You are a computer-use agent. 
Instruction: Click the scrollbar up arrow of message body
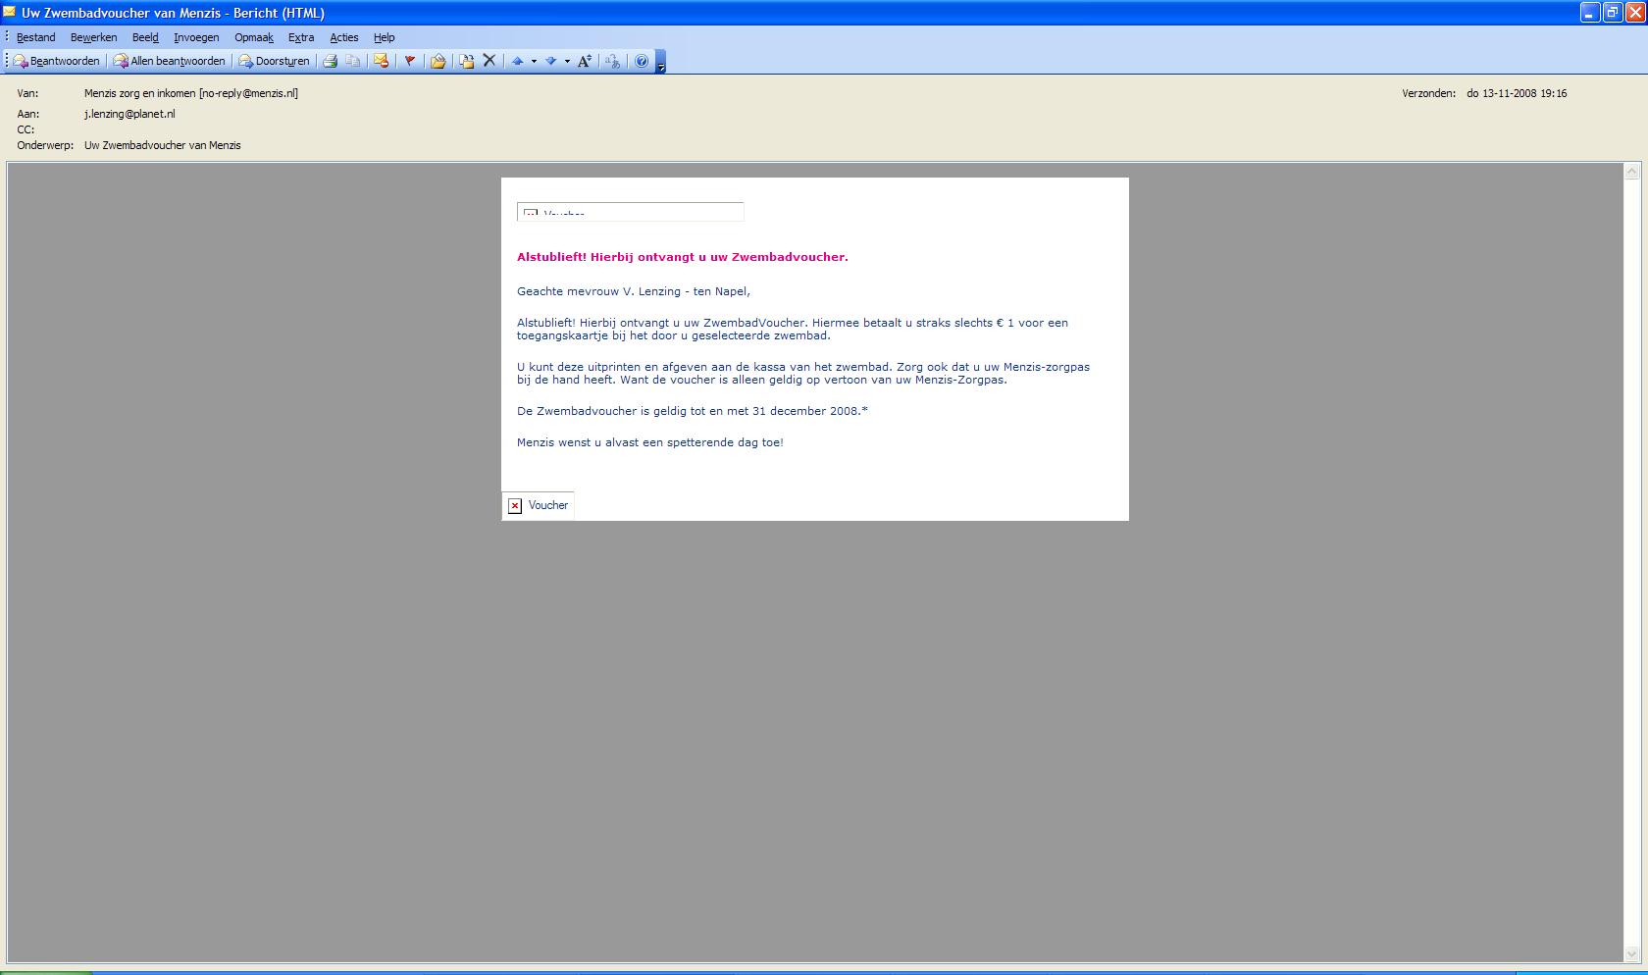[1632, 172]
